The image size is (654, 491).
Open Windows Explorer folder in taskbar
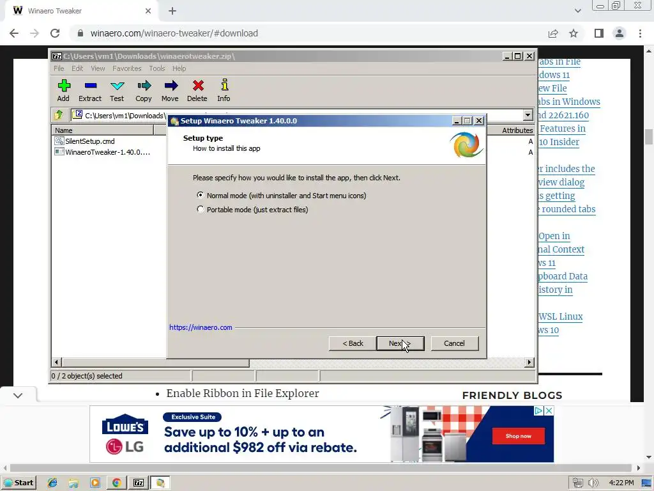73,483
